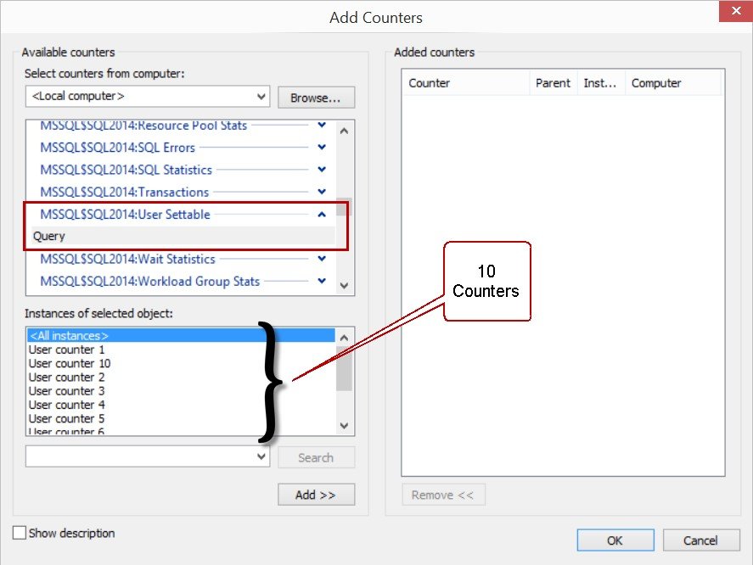Viewport: 753px width, 565px height.
Task: Expand the Workload Group Stats chevron
Action: (x=322, y=280)
